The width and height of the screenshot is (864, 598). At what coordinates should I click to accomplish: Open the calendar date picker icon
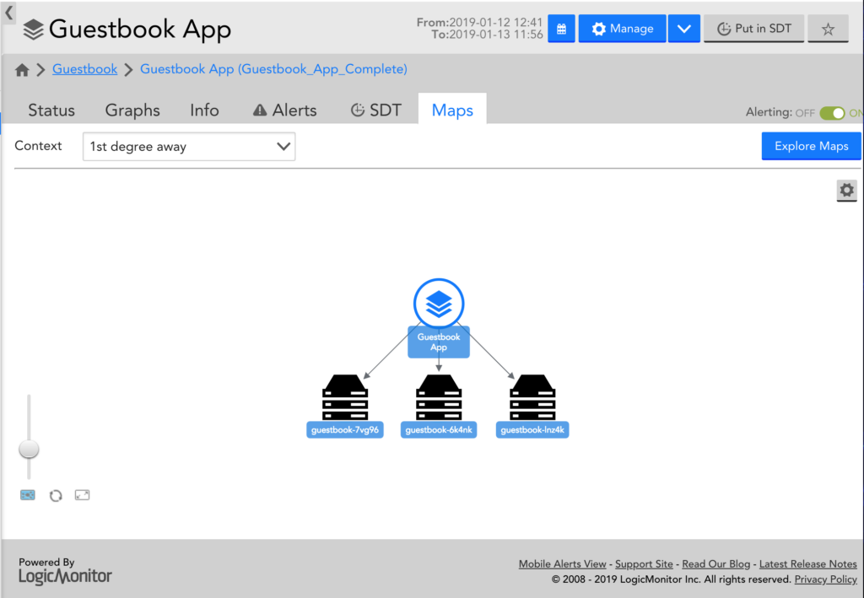pos(561,28)
